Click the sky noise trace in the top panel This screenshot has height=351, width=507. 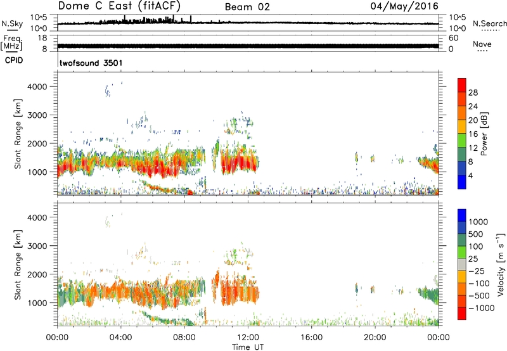pyautogui.click(x=248, y=23)
